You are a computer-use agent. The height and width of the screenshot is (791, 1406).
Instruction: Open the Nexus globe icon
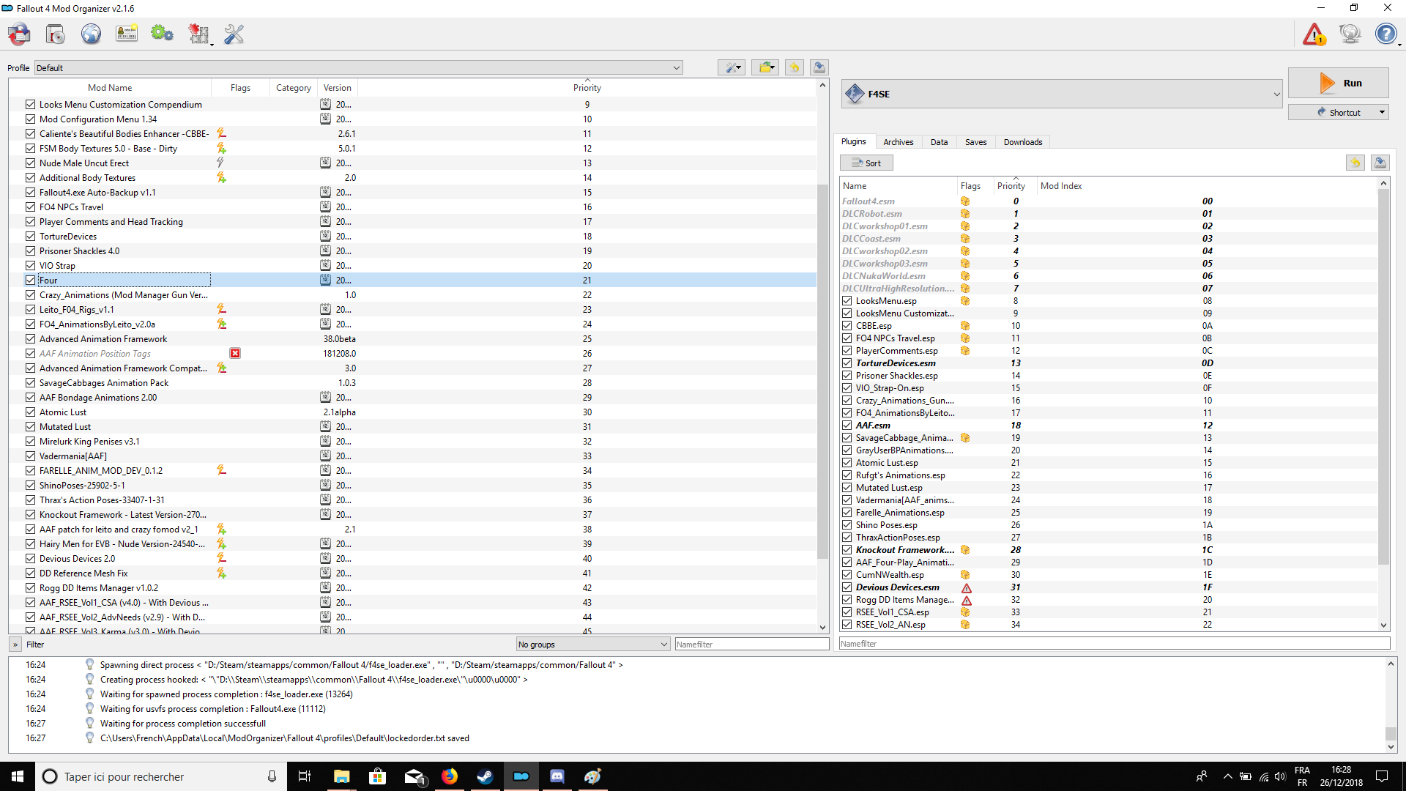(91, 34)
